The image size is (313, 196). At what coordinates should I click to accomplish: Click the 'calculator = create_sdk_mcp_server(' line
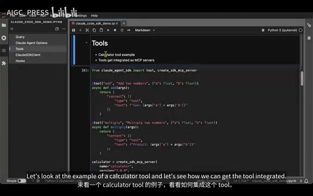[x=124, y=162]
